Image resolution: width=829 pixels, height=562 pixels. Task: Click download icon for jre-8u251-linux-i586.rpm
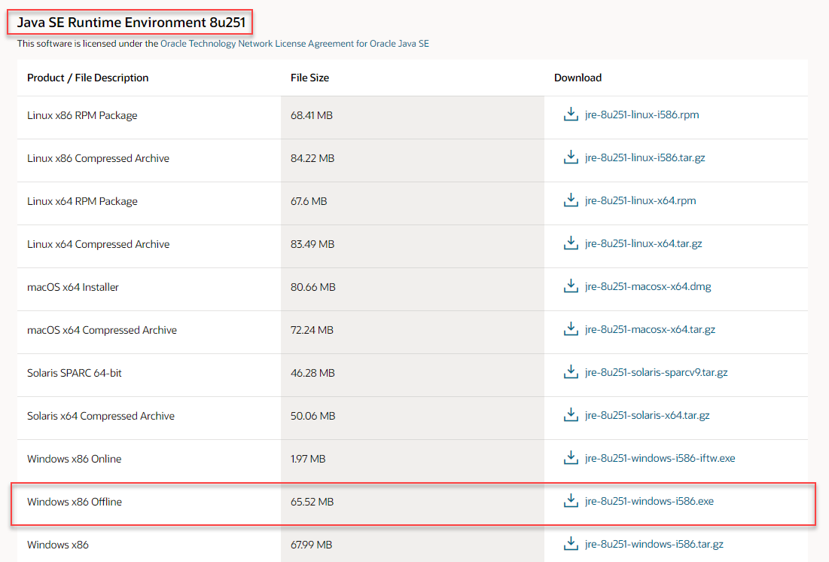point(571,115)
